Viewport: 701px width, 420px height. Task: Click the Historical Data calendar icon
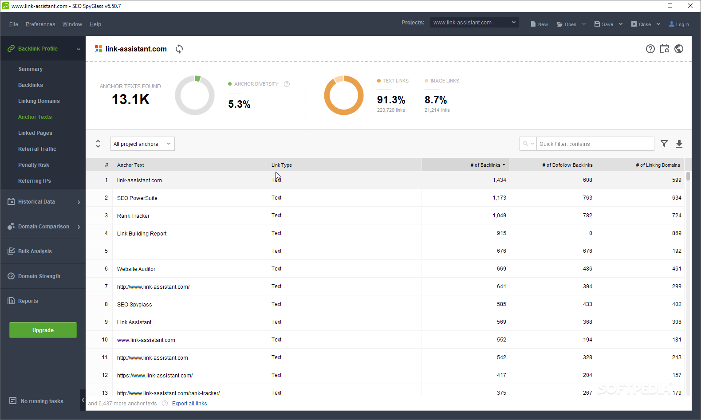click(x=11, y=201)
